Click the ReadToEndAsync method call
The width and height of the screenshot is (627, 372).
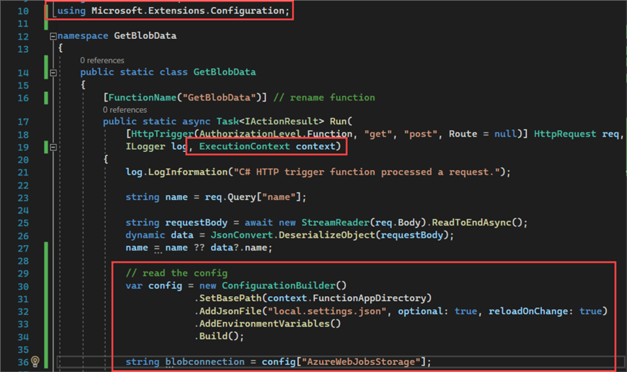(x=472, y=222)
